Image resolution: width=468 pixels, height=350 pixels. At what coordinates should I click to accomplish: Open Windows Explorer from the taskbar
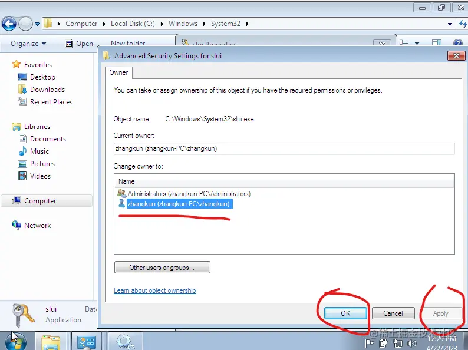(51, 342)
